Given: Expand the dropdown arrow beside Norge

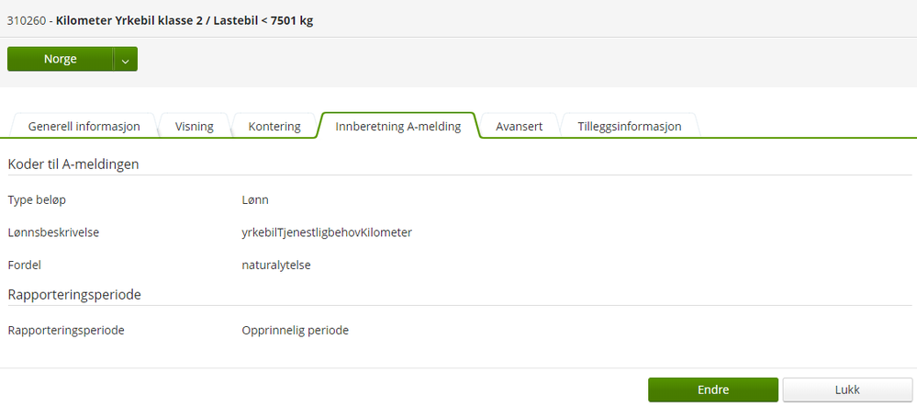Looking at the screenshot, I should (x=125, y=59).
